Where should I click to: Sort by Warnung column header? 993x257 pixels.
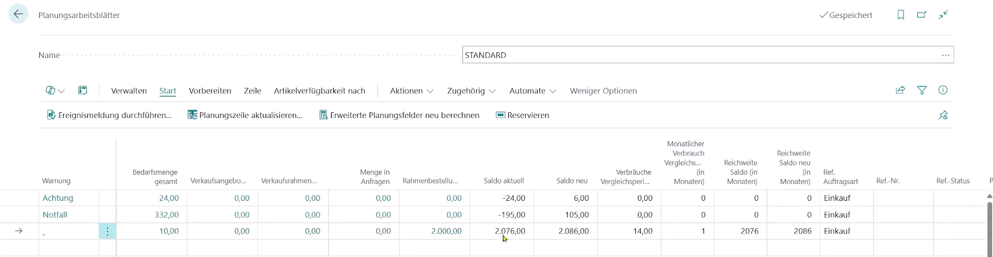(56, 181)
